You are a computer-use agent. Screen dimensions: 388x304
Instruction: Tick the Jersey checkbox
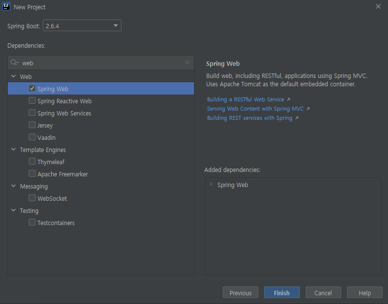[x=32, y=125]
